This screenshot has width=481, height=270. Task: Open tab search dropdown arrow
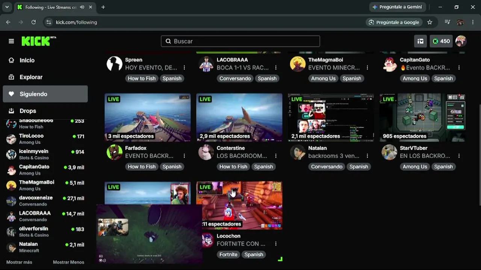tap(7, 7)
